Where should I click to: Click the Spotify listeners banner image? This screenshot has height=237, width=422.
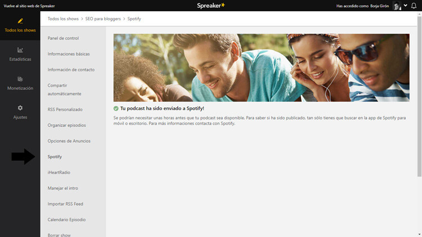261,67
